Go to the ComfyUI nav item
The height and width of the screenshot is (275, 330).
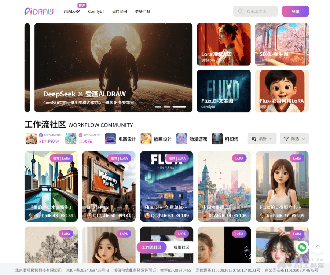click(96, 11)
